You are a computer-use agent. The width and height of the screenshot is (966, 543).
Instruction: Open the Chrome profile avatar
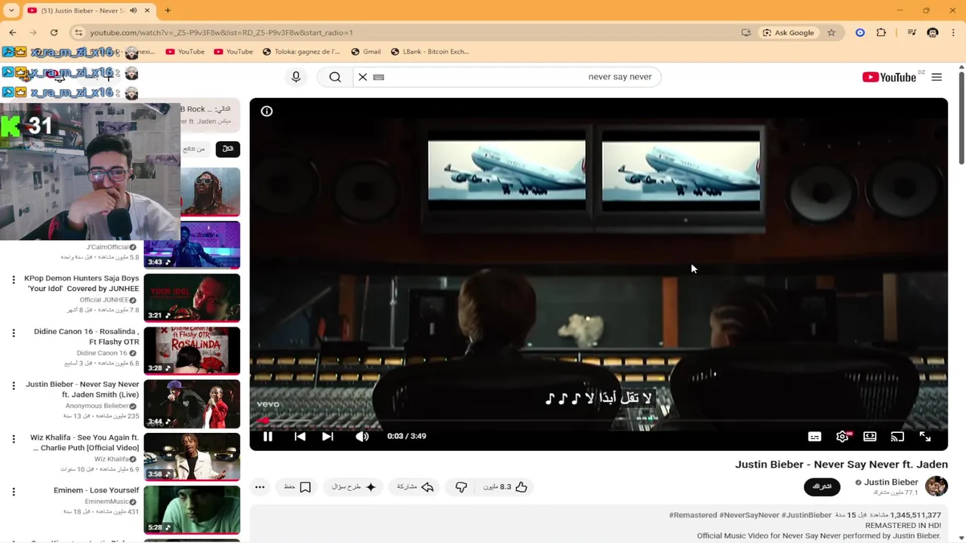pos(933,32)
